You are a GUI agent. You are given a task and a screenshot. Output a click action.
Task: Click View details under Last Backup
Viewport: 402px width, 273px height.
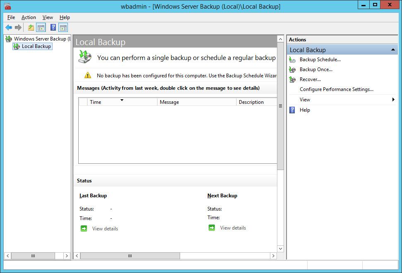coord(105,229)
